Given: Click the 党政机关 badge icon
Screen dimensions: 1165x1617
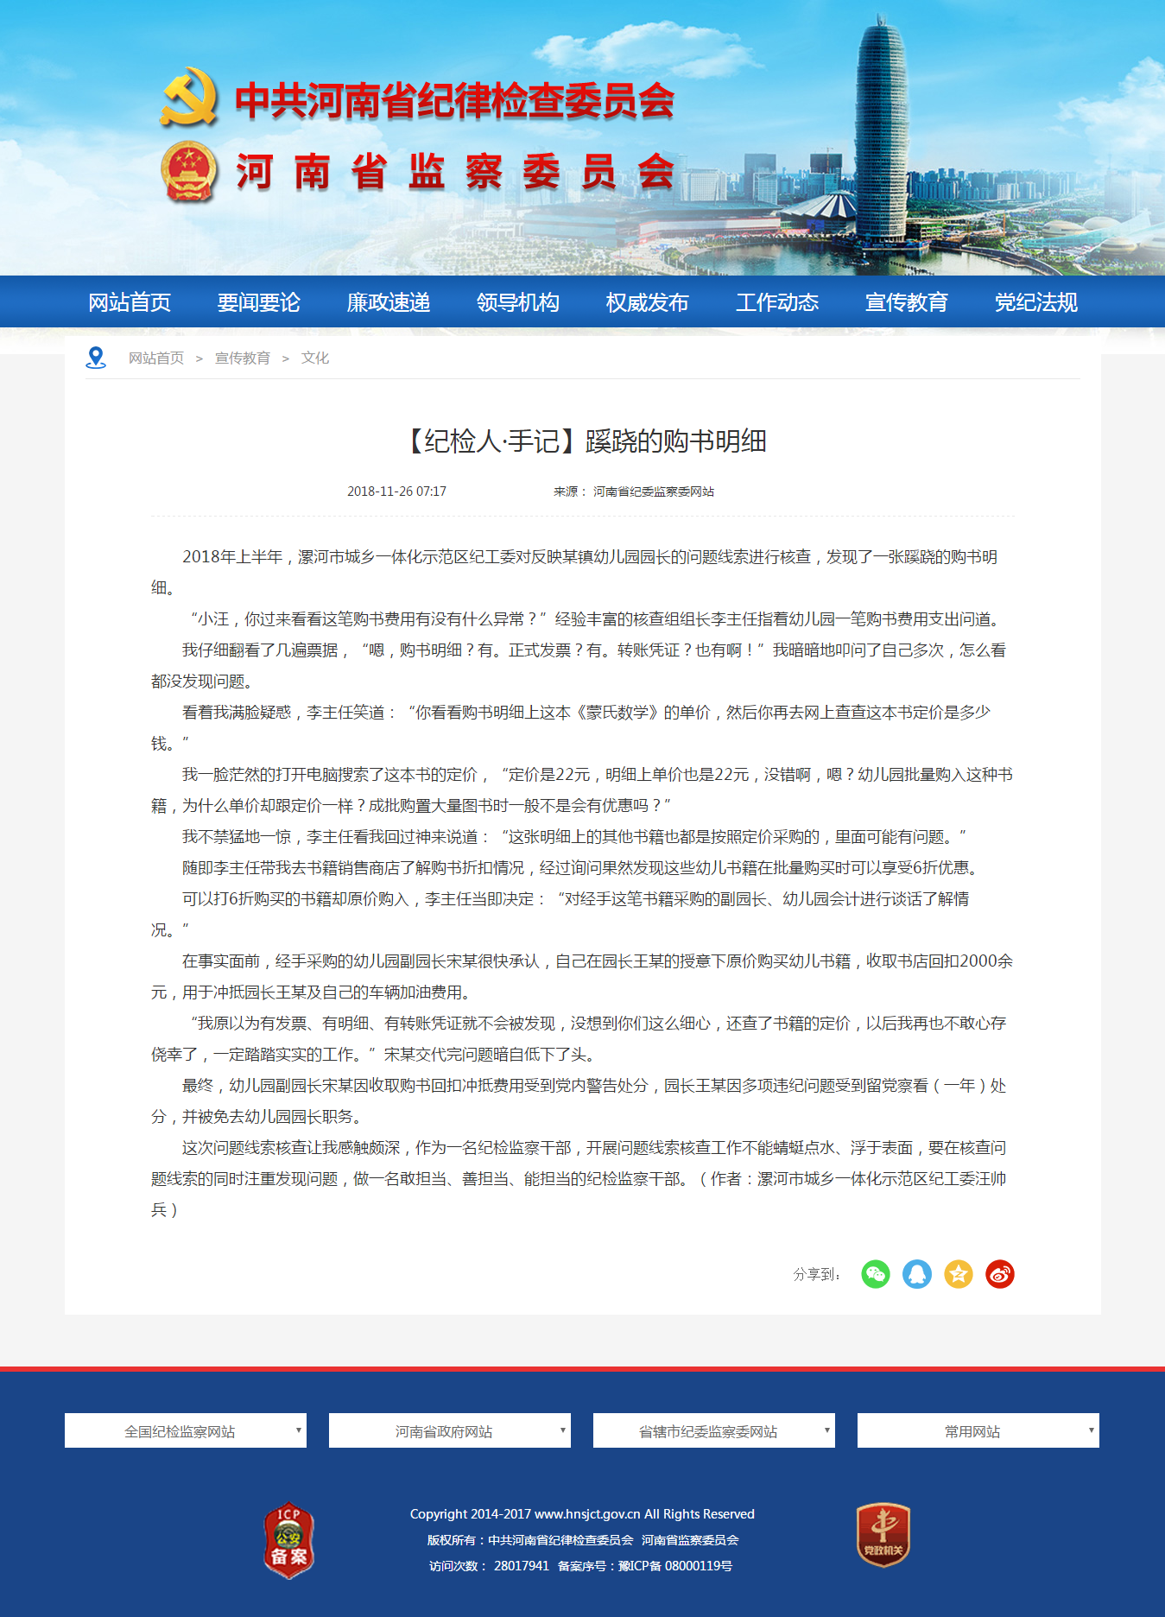Looking at the screenshot, I should point(883,1535).
